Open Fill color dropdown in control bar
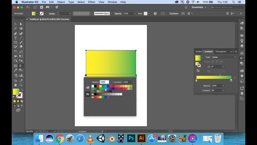This screenshot has width=257, height=145. [x=37, y=13]
